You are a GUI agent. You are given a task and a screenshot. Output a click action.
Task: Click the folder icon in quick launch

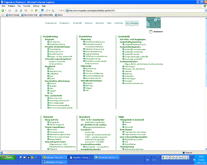pyautogui.click(x=25, y=157)
